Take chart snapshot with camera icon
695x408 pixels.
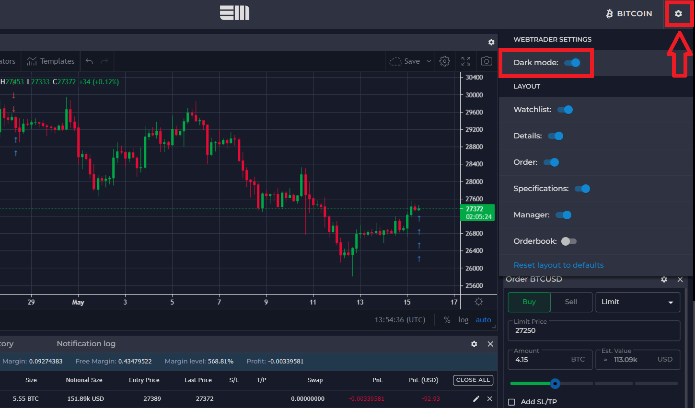tap(486, 61)
